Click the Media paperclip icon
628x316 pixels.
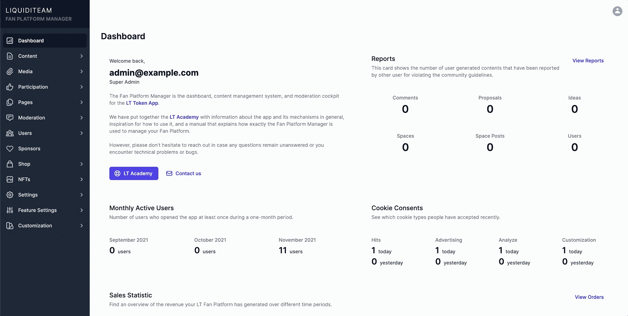click(x=10, y=71)
